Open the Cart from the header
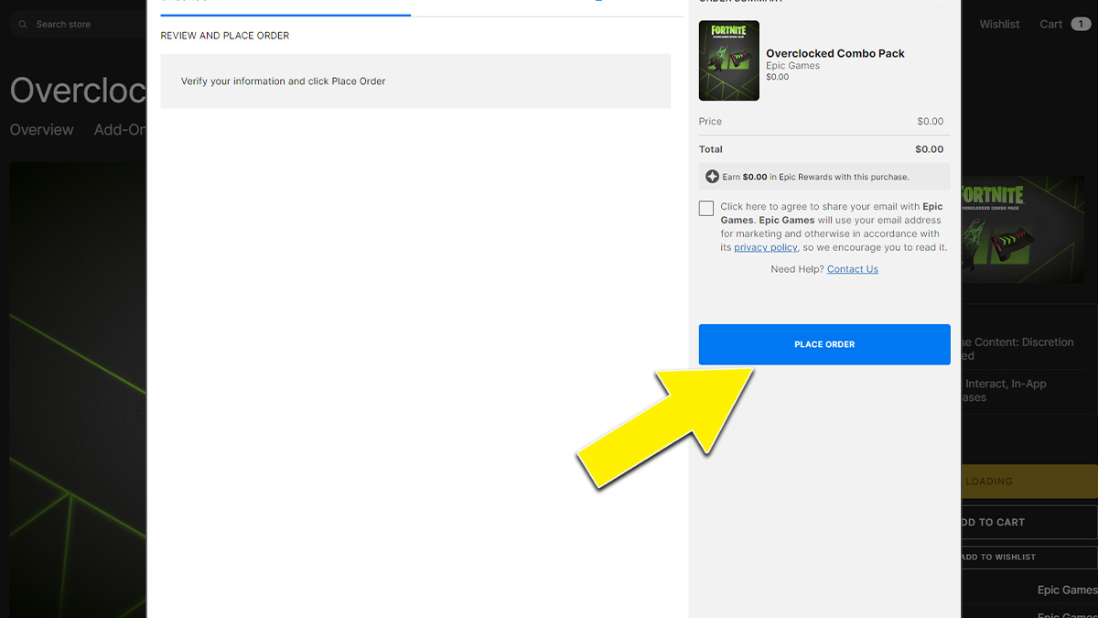Viewport: 1098px width, 618px height. pyautogui.click(x=1050, y=25)
